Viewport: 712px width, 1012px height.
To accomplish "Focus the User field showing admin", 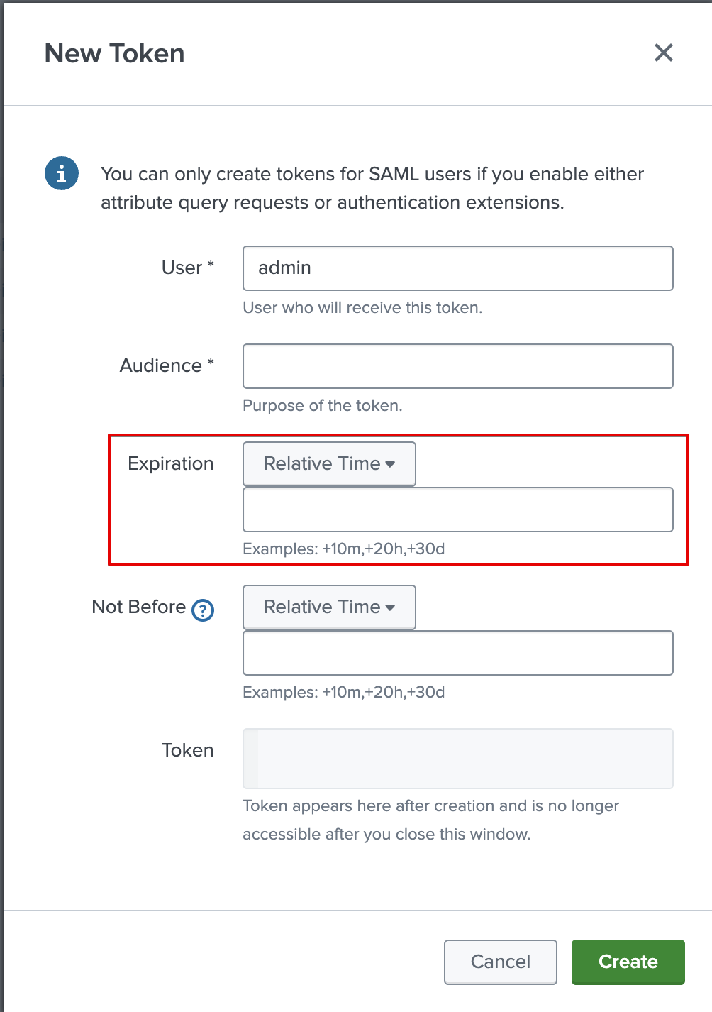I will pyautogui.click(x=457, y=268).
